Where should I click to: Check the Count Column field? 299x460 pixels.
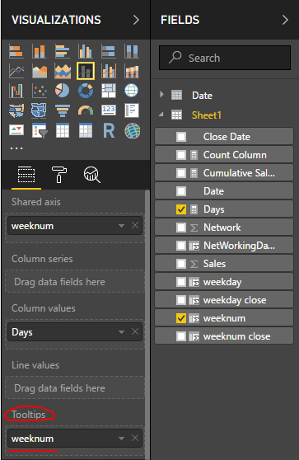click(x=181, y=155)
